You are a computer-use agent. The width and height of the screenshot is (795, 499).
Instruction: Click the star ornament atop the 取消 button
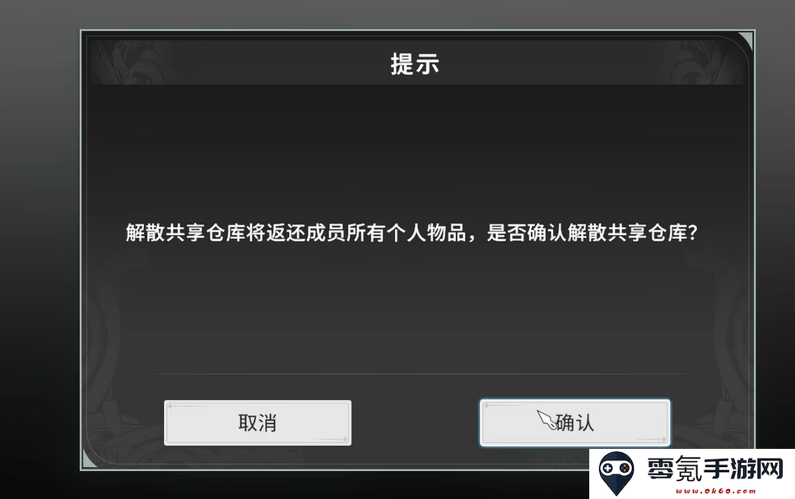(170, 406)
